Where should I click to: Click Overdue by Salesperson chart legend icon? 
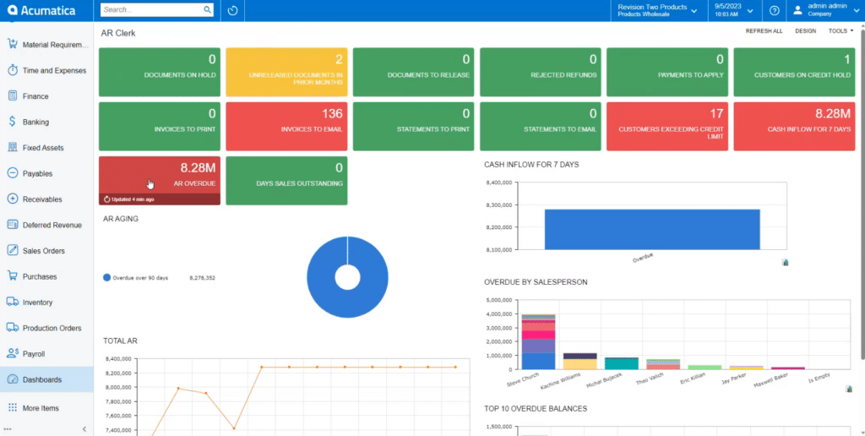[849, 389]
